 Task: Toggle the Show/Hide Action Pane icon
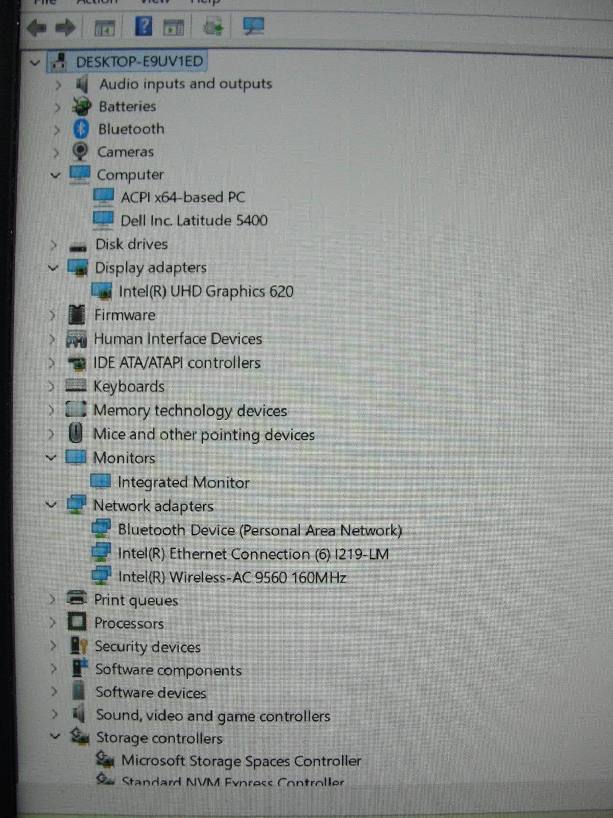(x=174, y=28)
